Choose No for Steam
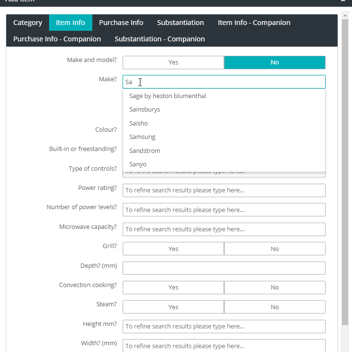352x352 pixels. (x=275, y=307)
